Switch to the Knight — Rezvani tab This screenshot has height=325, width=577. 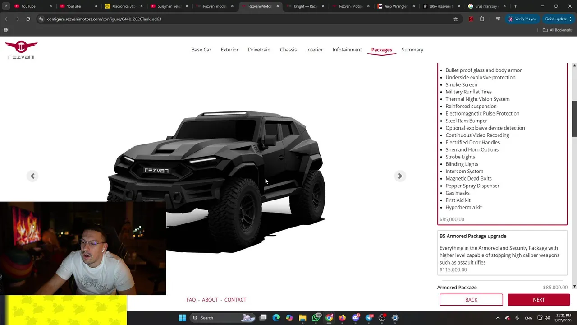click(x=305, y=6)
